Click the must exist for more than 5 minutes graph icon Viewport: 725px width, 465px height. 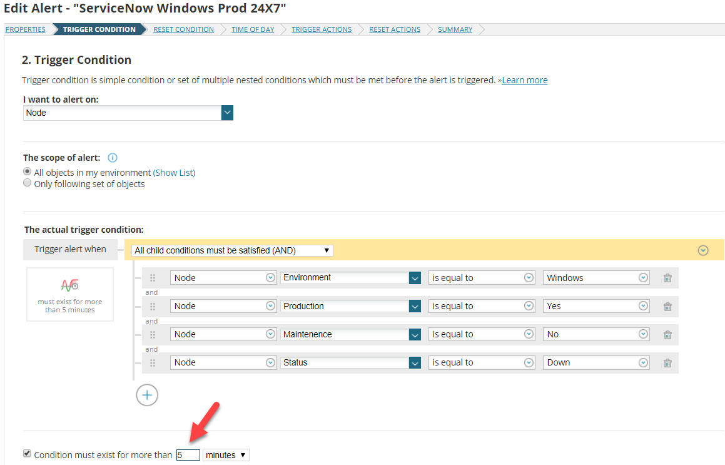[x=70, y=285]
